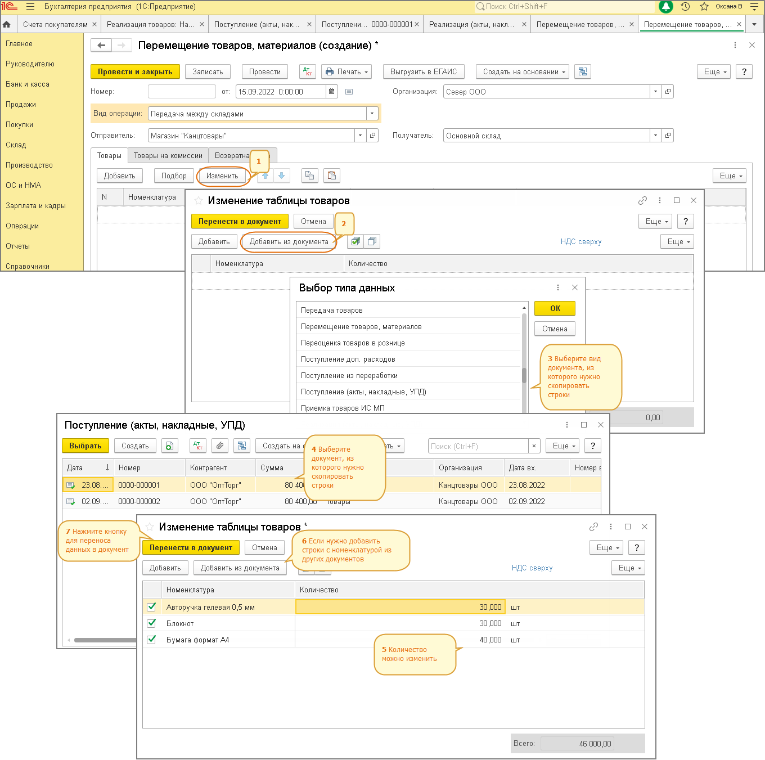Click Перенести в документ in lower change window
The image size is (765, 760).
point(191,548)
